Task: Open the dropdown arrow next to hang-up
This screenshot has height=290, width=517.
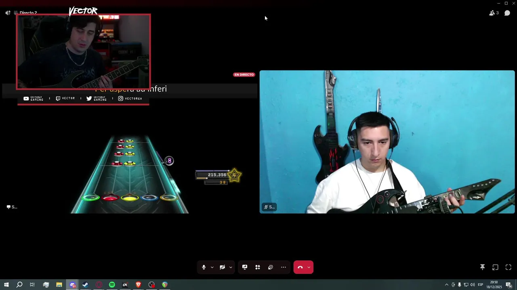Action: point(309,267)
